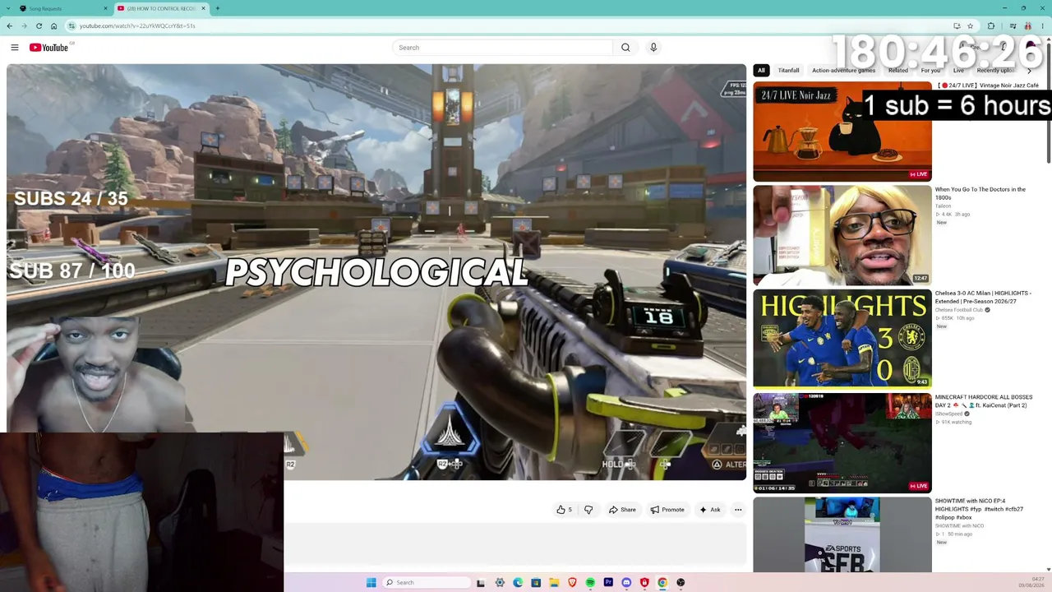
Task: Open the Doctors in the 1800s thumbnail
Action: [x=842, y=235]
